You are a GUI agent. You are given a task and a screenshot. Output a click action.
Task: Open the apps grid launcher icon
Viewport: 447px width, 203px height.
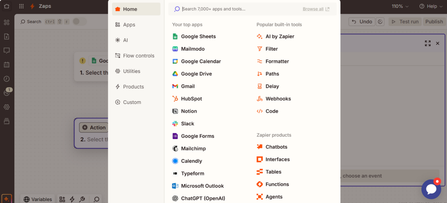21,6
